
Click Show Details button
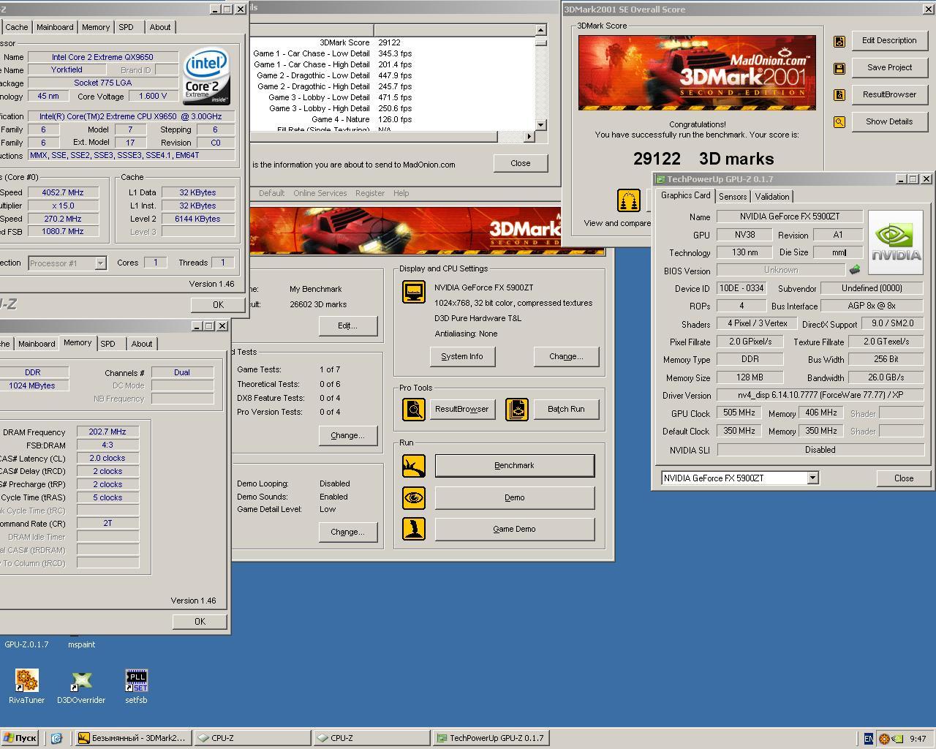(889, 121)
